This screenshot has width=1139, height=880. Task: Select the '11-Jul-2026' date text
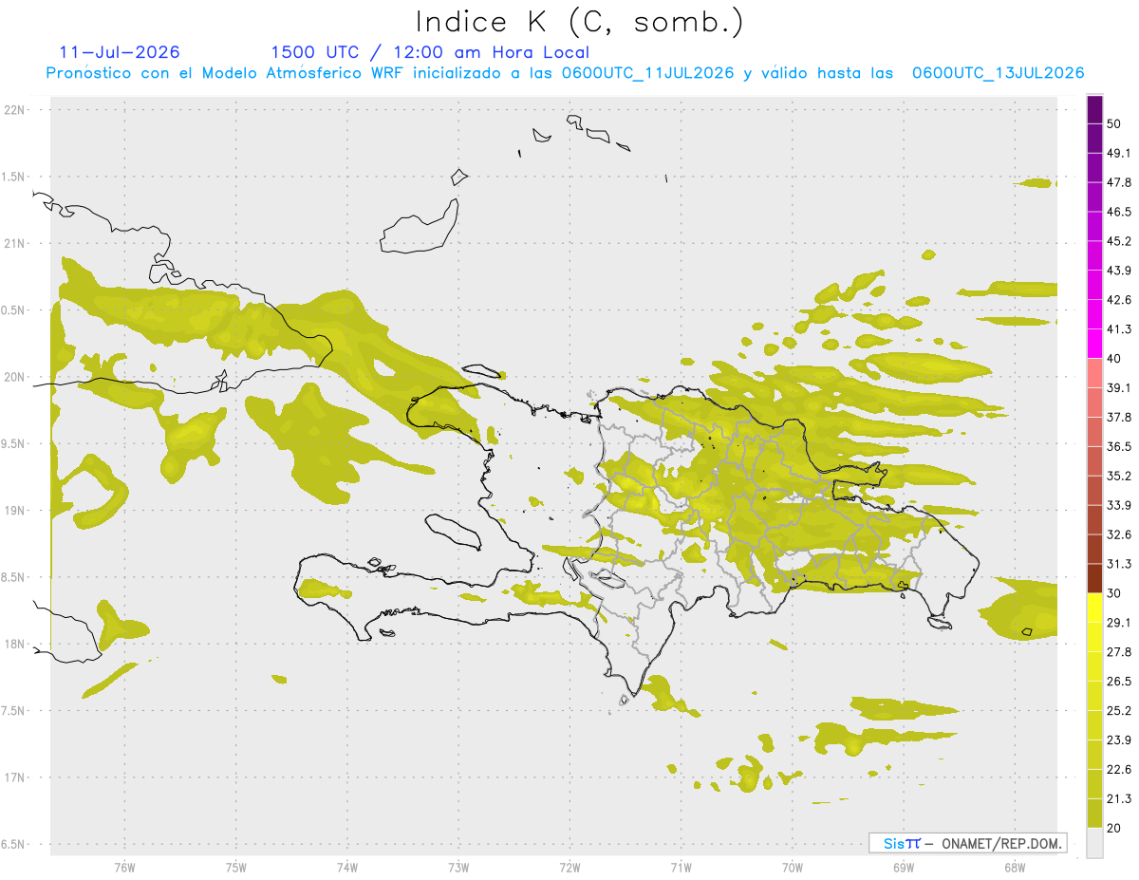tap(120, 52)
